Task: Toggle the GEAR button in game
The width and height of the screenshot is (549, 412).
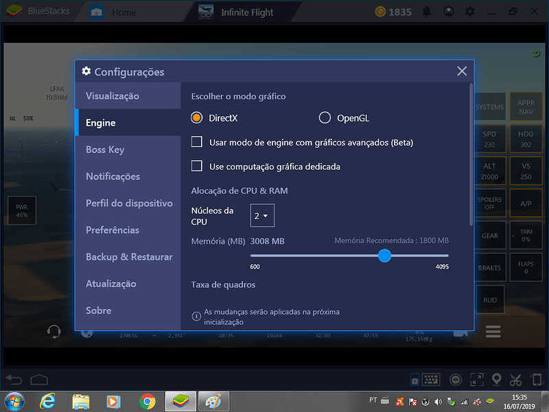Action: [x=490, y=236]
